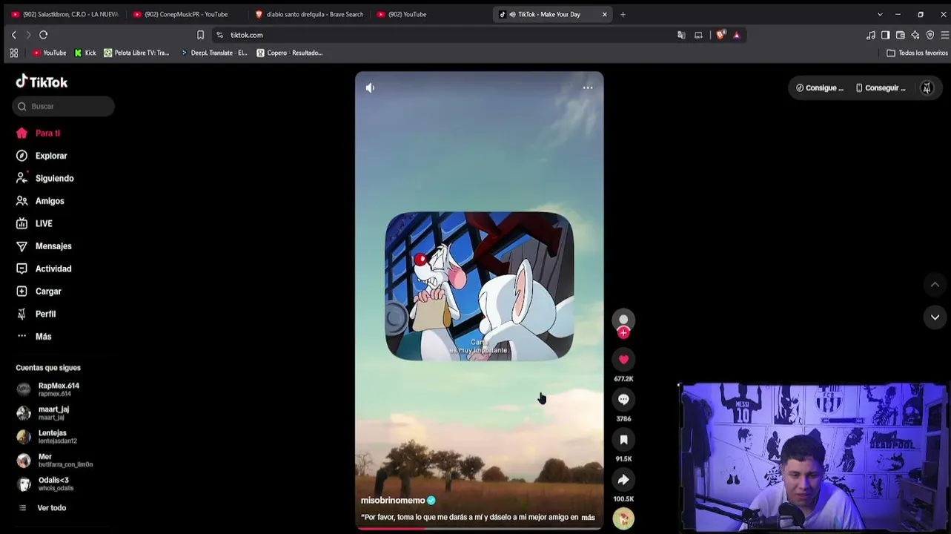The width and height of the screenshot is (951, 534).
Task: Click the Consigue coins button
Action: click(x=820, y=88)
